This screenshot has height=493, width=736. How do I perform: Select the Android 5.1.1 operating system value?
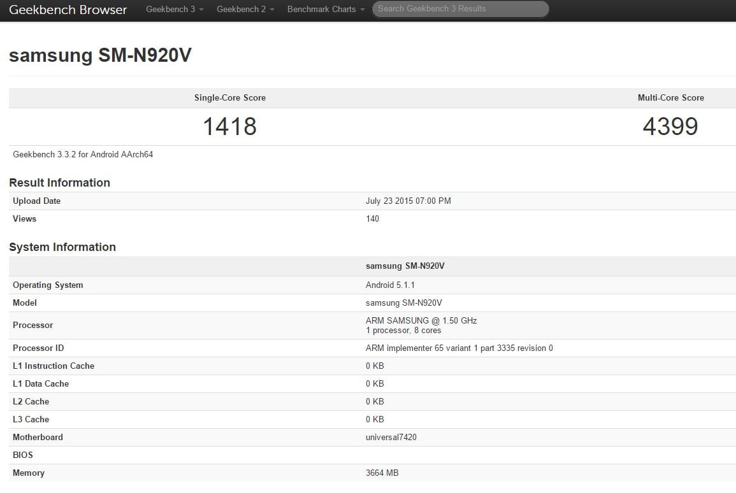[391, 285]
